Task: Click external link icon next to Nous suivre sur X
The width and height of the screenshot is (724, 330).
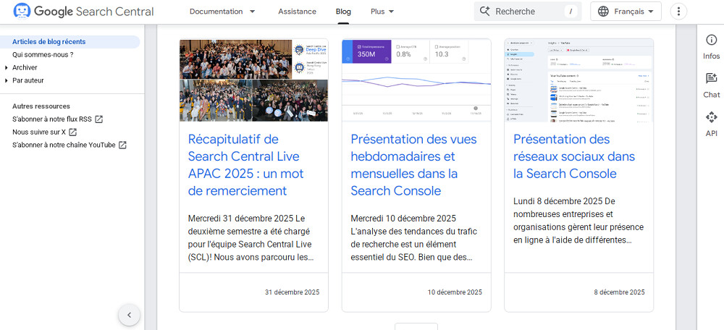Action: click(72, 132)
